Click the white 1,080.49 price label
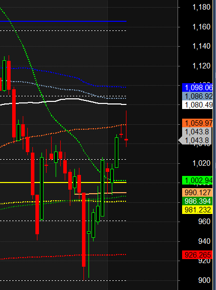Screen dimensions: 216x290 [197, 105]
